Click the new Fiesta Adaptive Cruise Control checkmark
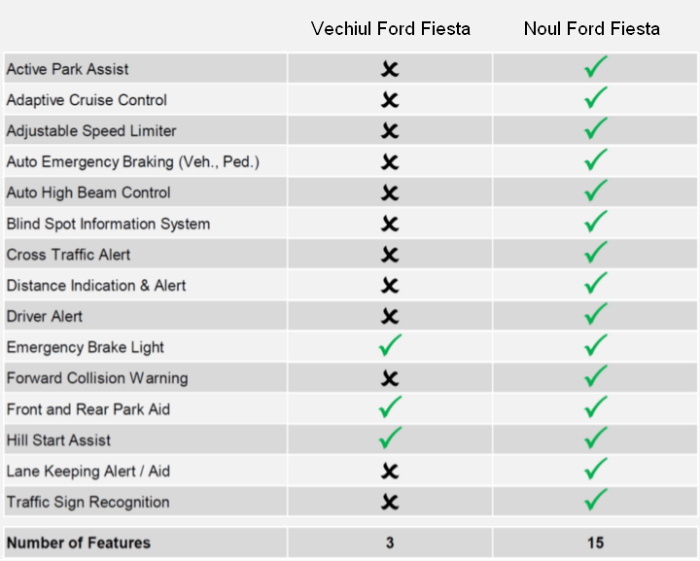The width and height of the screenshot is (700, 561). point(596,99)
